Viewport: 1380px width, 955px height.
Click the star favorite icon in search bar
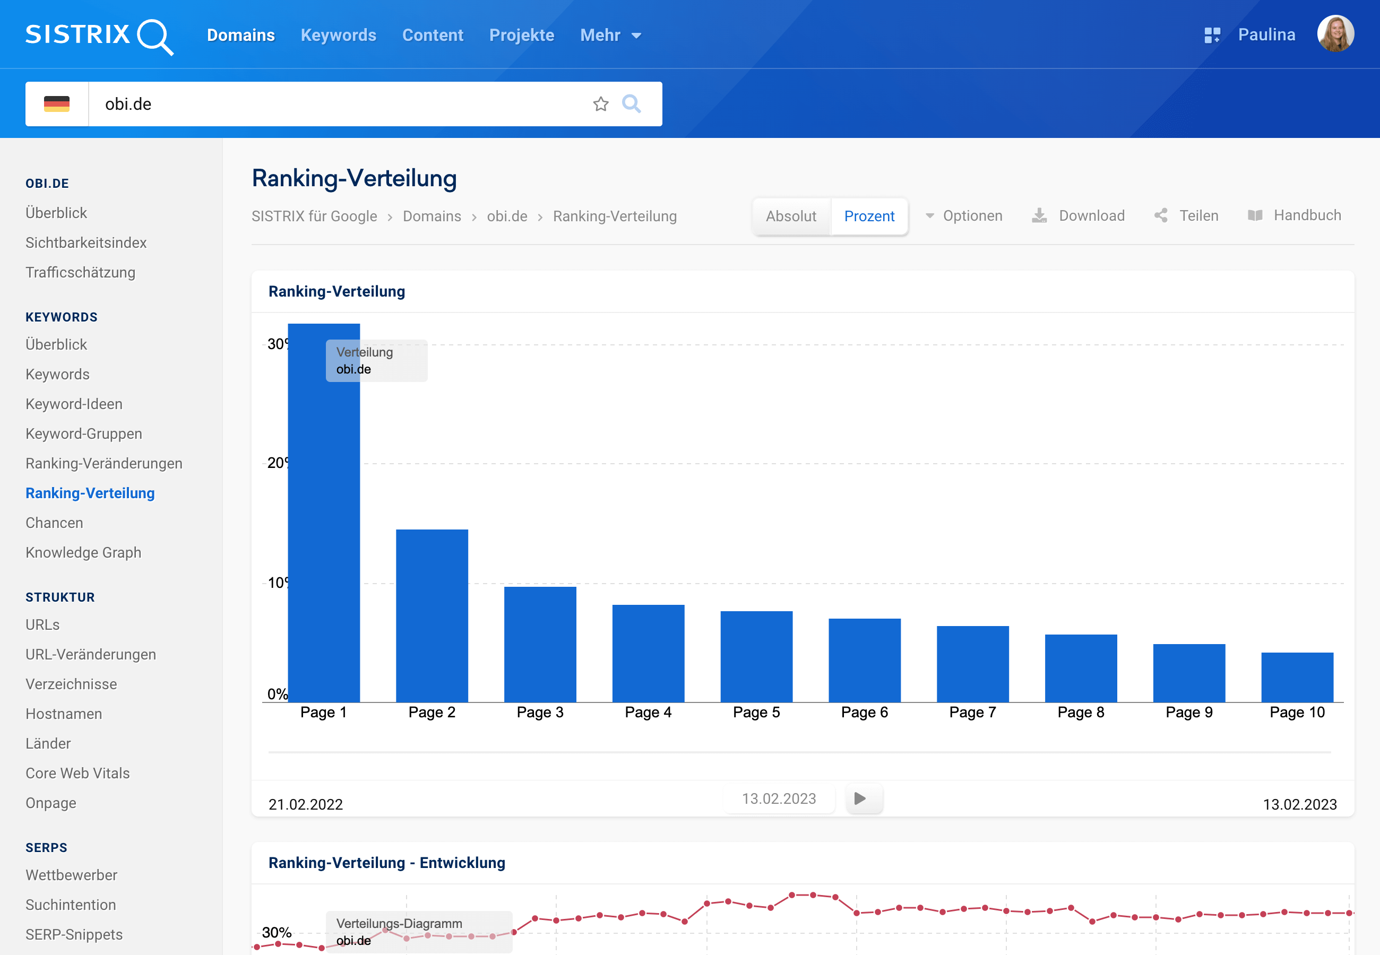(x=600, y=104)
